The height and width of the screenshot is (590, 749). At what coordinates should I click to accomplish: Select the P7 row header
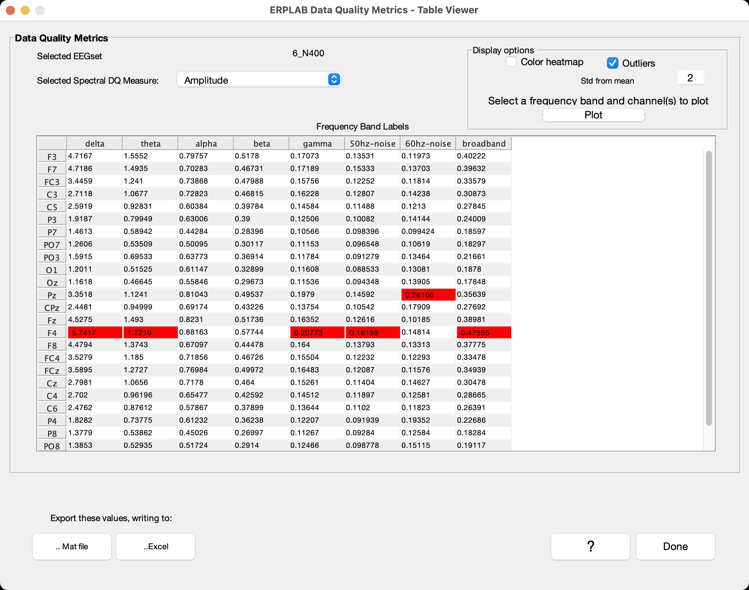pos(52,232)
